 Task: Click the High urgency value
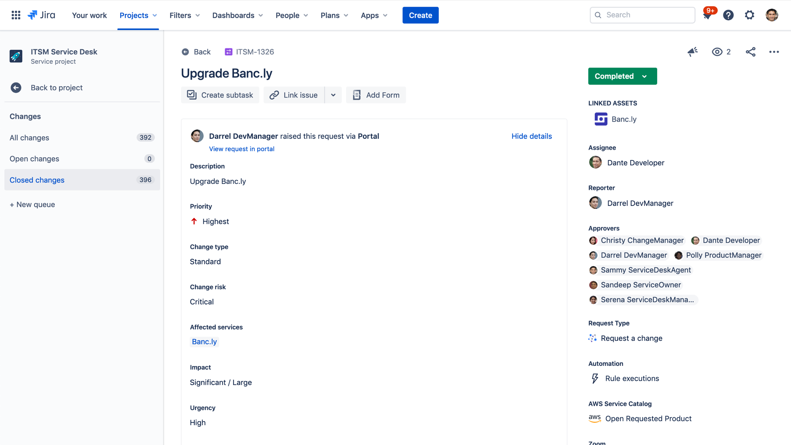[198, 423]
